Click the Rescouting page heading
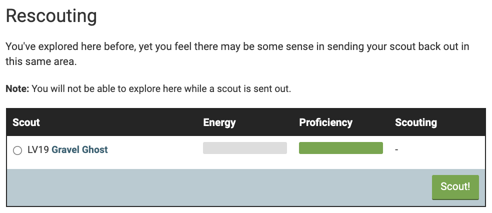The height and width of the screenshot is (213, 492). point(51,16)
